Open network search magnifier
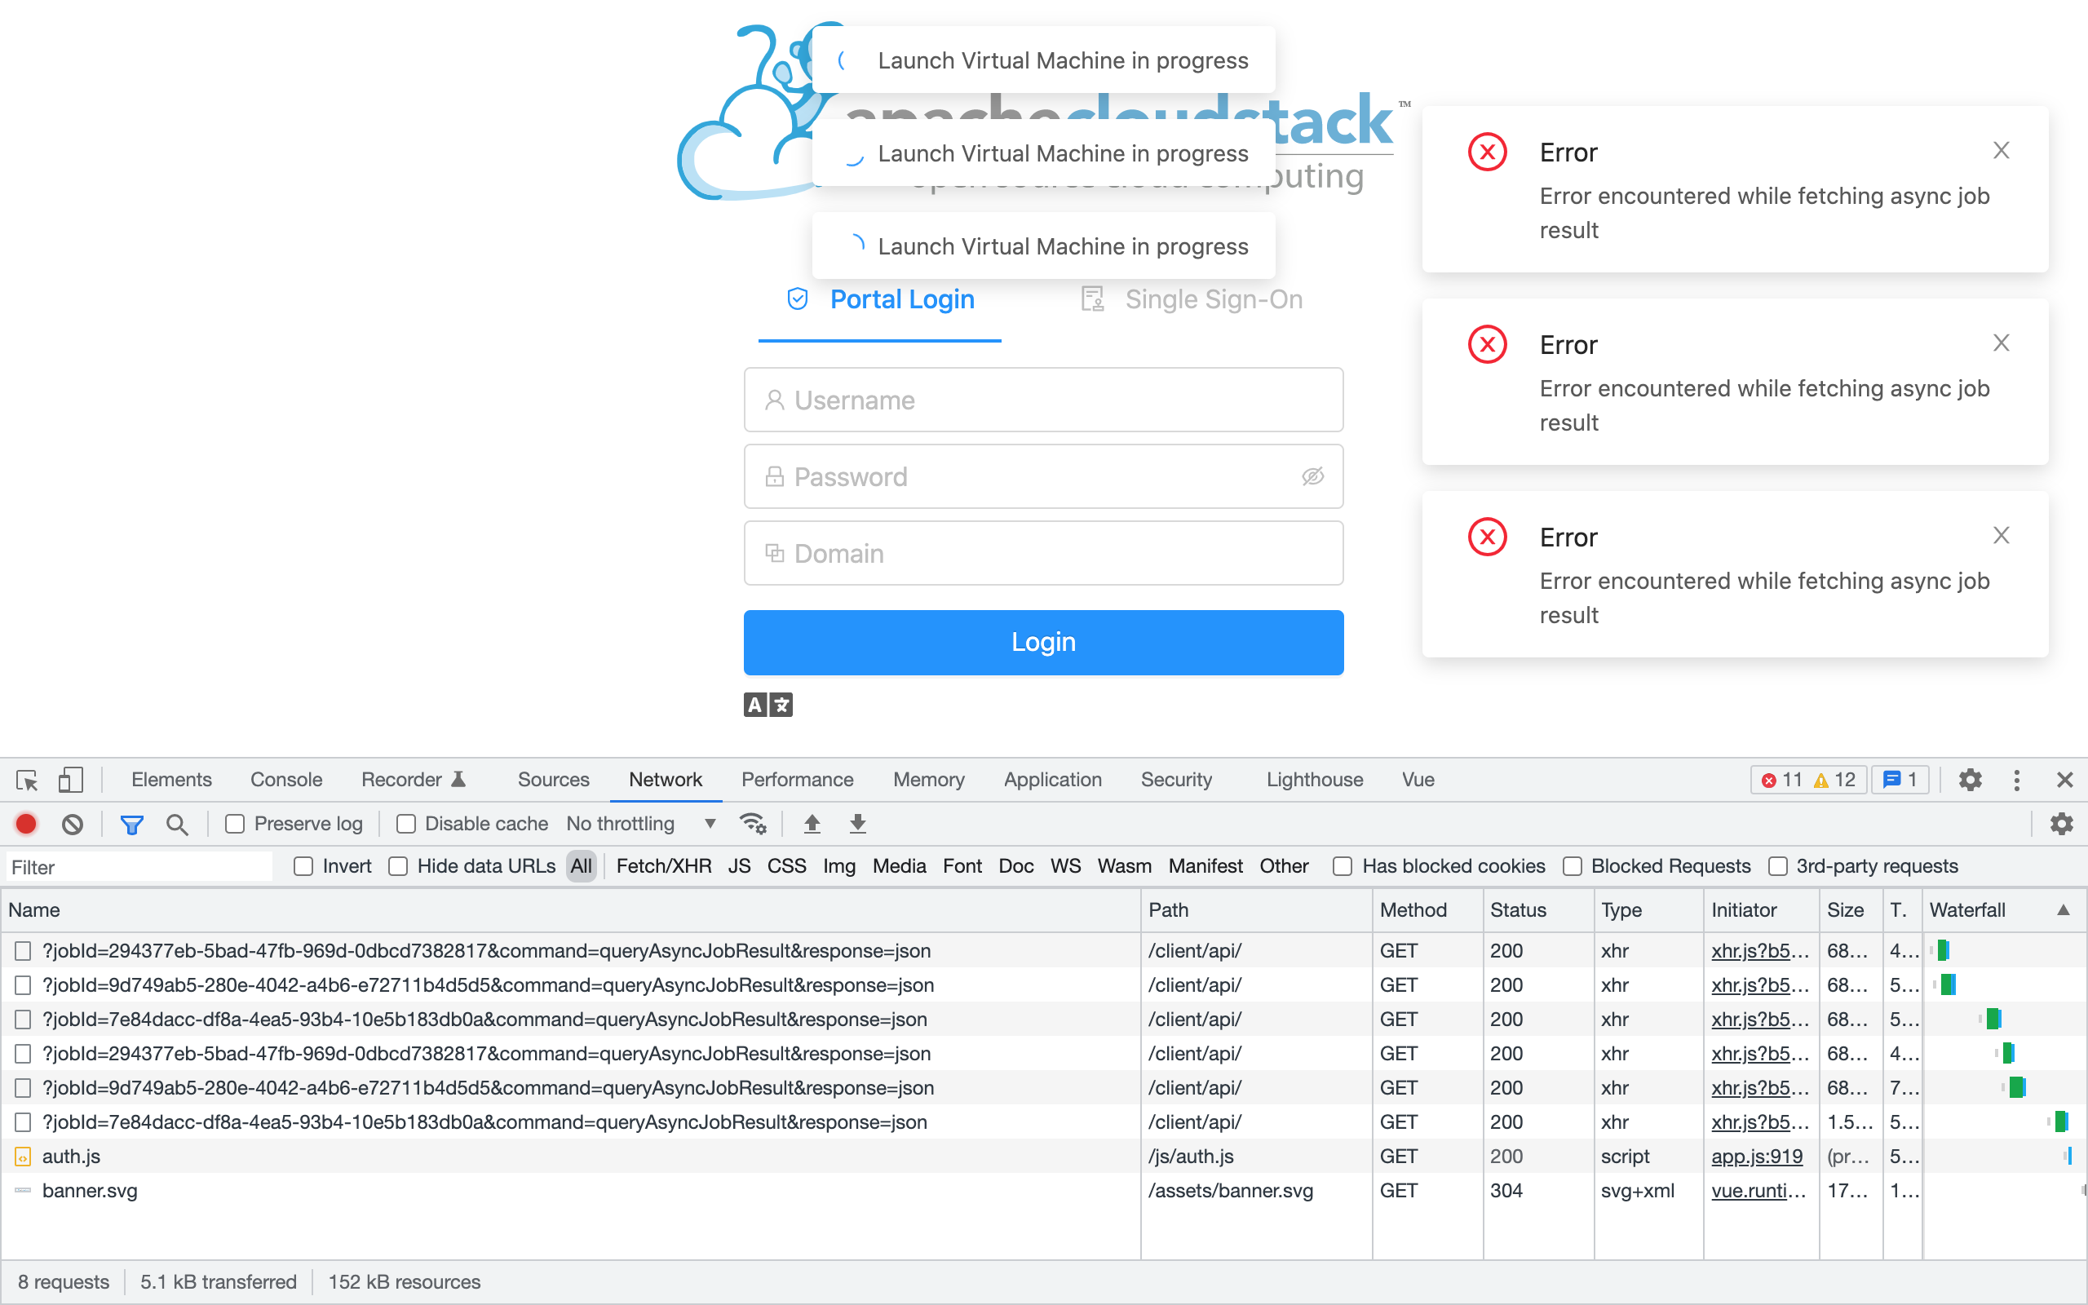 (x=177, y=825)
